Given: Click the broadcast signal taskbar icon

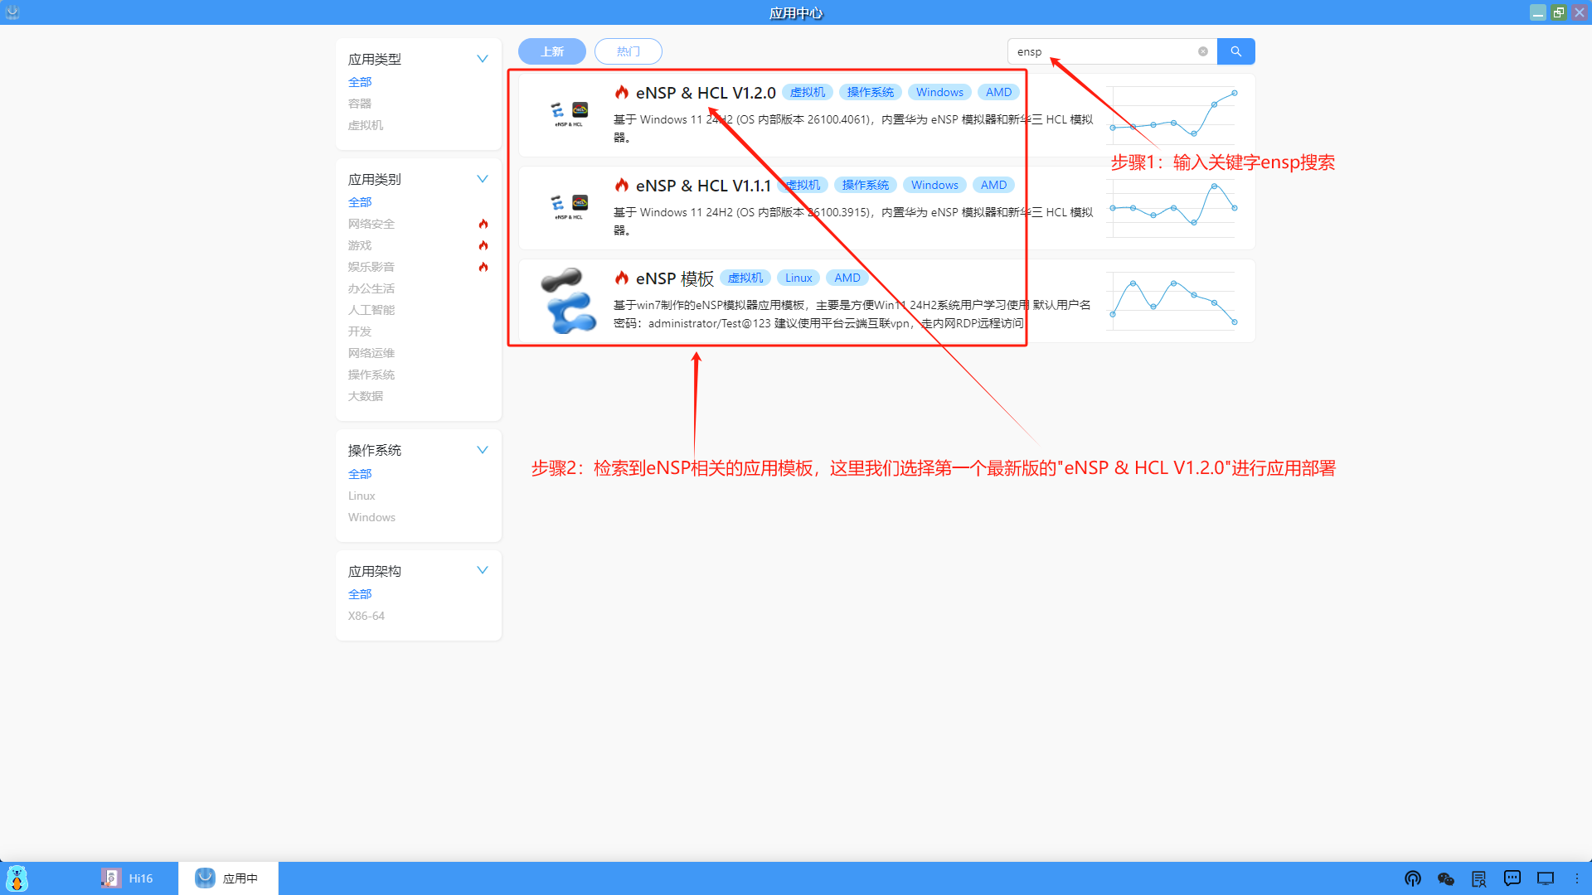Looking at the screenshot, I should pyautogui.click(x=1413, y=878).
